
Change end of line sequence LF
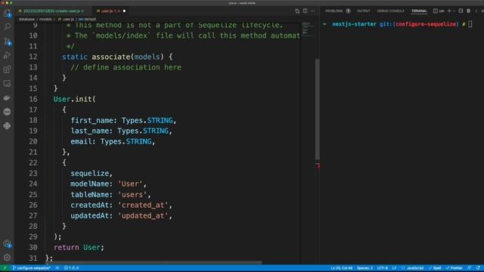pyautogui.click(x=394, y=268)
